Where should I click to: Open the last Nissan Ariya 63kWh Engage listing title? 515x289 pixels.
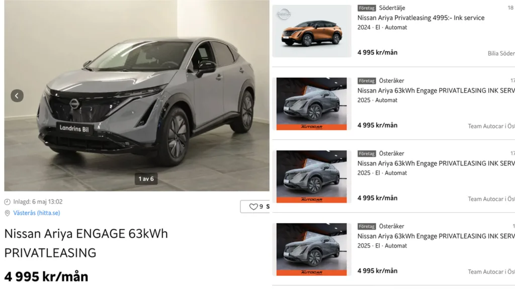(x=436, y=236)
